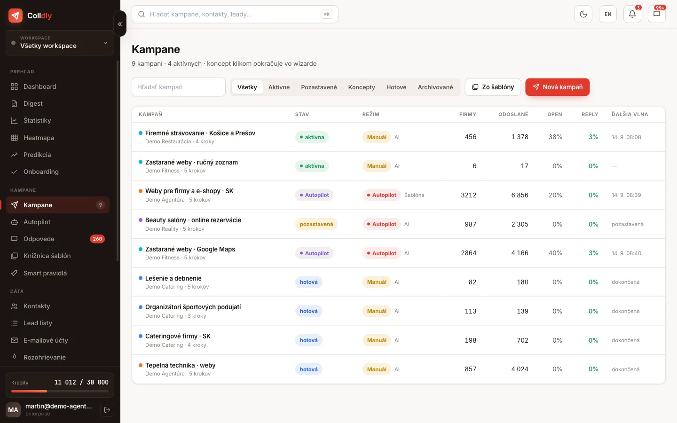Open the messages icon with 99+ badge
Image resolution: width=677 pixels, height=423 pixels.
(x=657, y=14)
